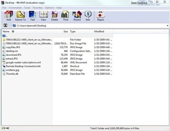Expand the address path dropdown arrow
This screenshot has width=170, height=131.
pos(167,26)
